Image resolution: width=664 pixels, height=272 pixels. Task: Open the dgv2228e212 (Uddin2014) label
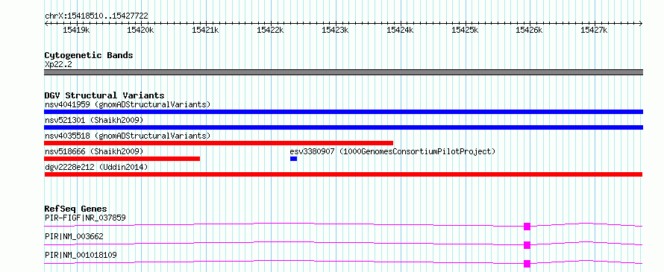[x=96, y=167]
